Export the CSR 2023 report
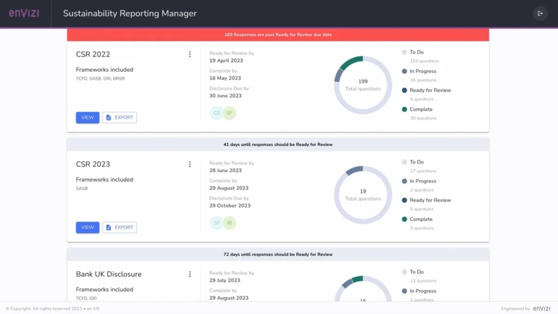 point(119,227)
